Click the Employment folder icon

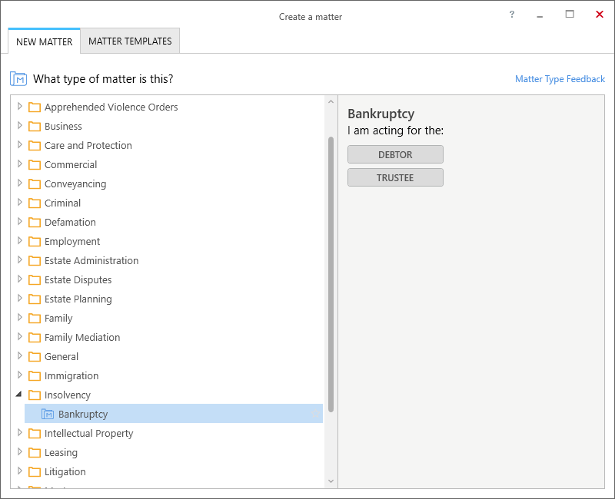35,241
